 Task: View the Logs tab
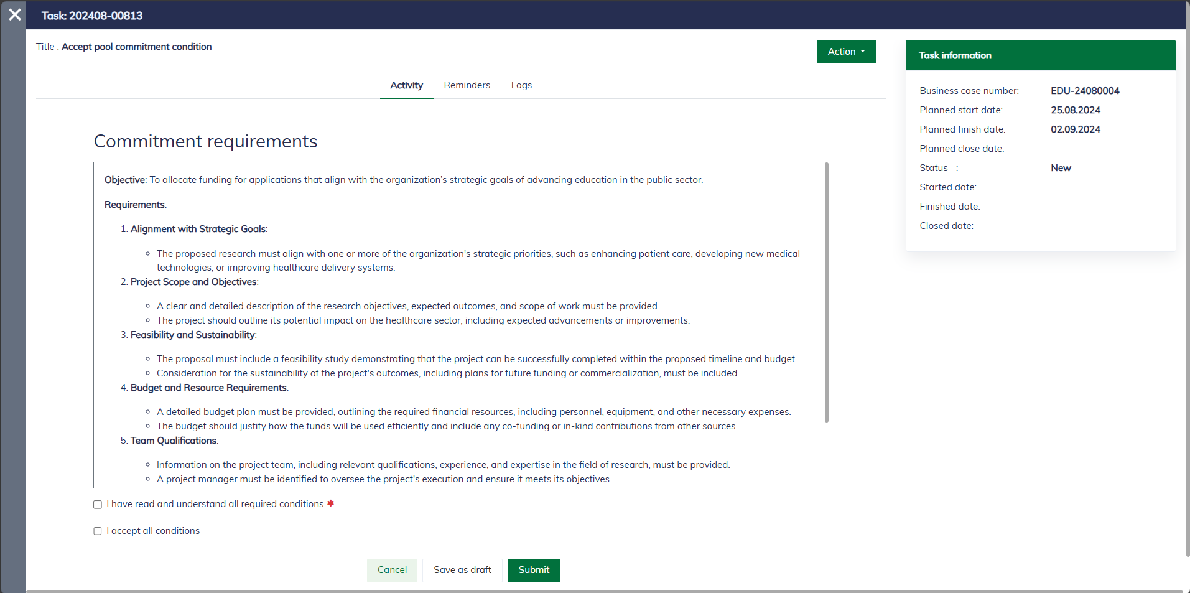coord(521,85)
